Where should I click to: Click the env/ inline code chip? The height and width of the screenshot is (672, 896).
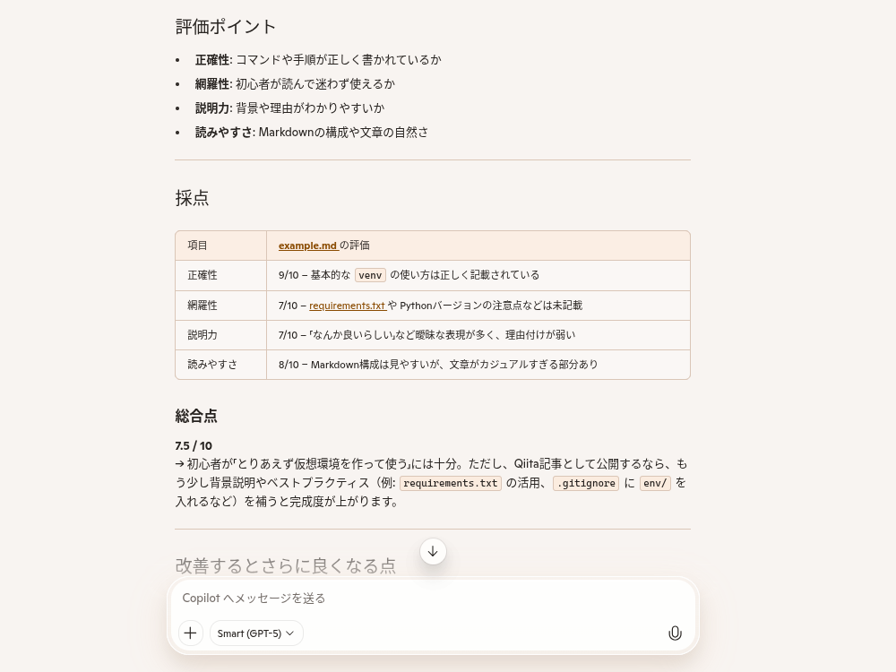pos(655,482)
